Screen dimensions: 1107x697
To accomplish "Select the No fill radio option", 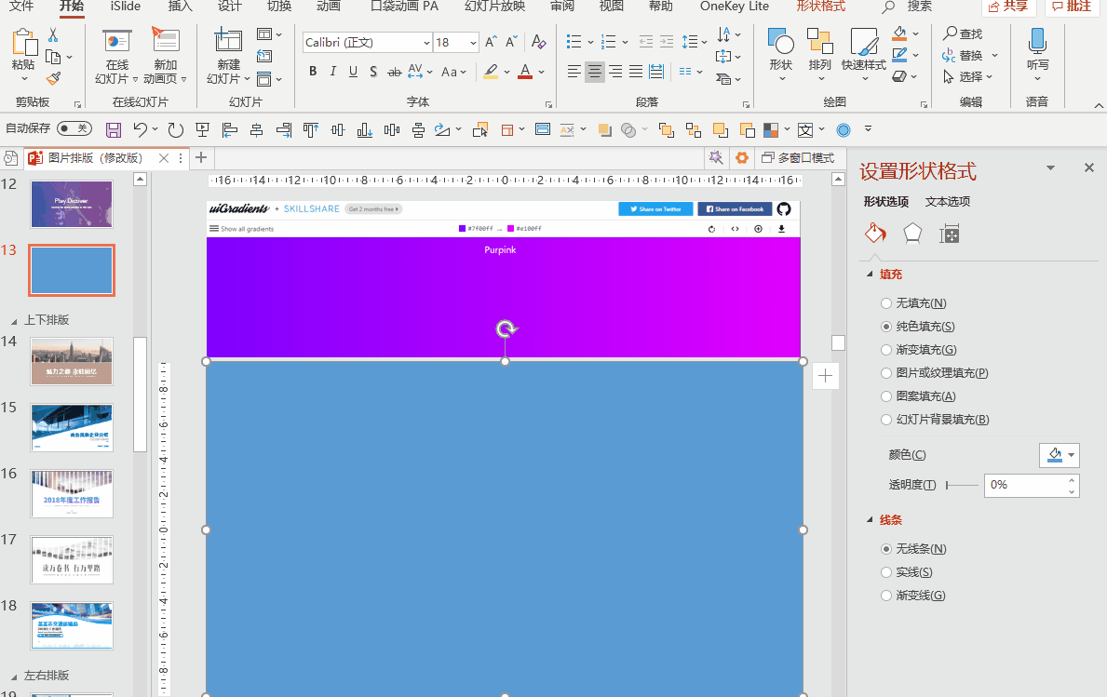I will click(x=886, y=303).
